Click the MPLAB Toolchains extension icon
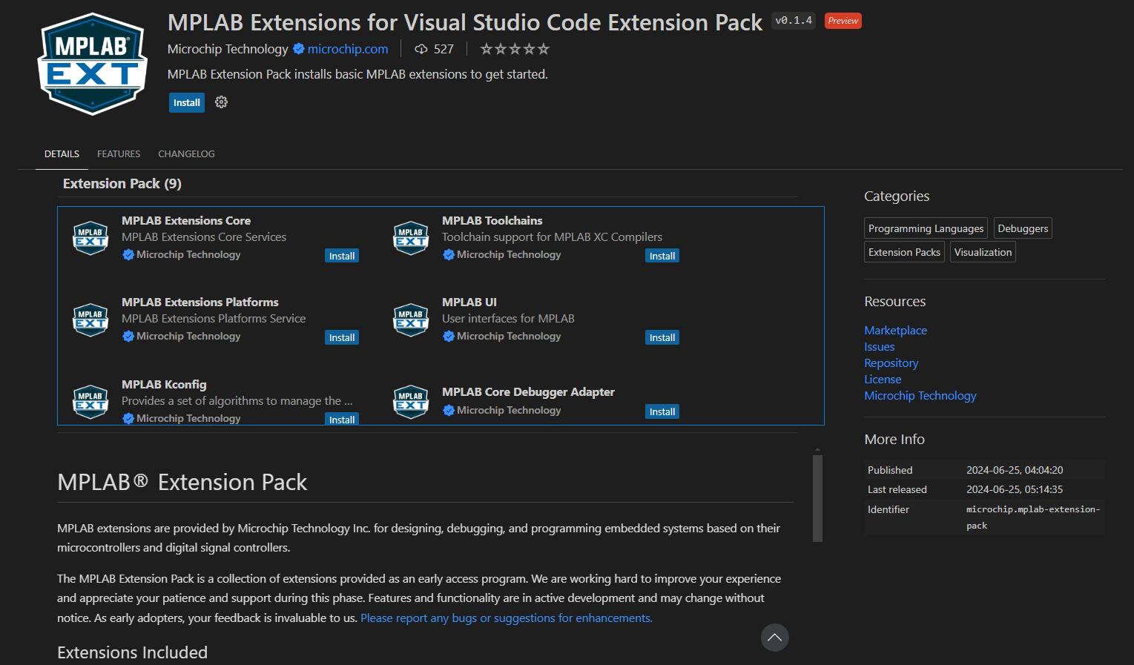Image resolution: width=1134 pixels, height=665 pixels. pos(411,238)
